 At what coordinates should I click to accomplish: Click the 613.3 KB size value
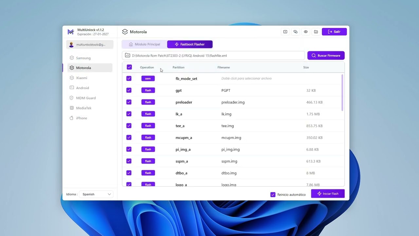[314, 161]
